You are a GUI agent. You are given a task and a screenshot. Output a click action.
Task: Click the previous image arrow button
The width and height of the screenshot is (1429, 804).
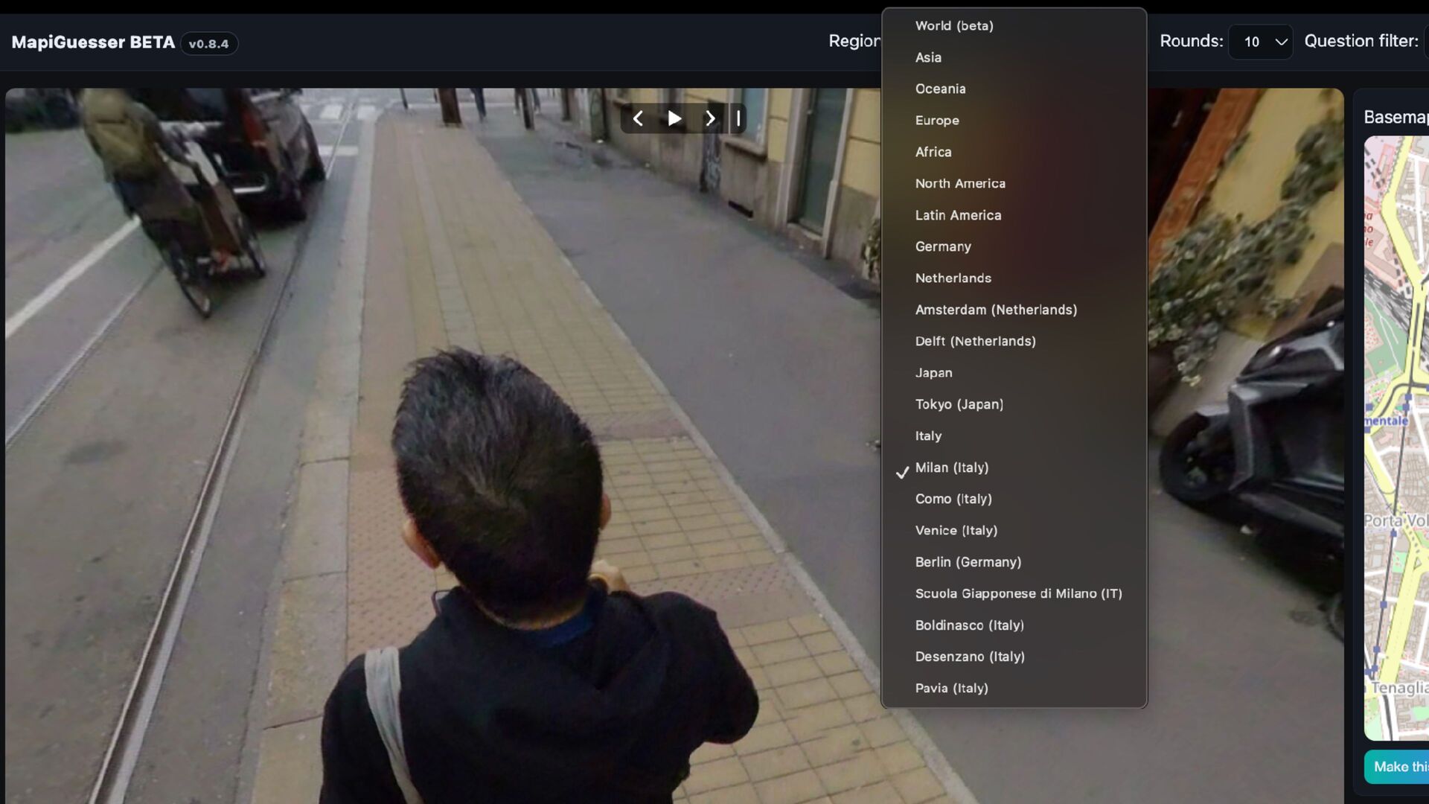point(638,118)
